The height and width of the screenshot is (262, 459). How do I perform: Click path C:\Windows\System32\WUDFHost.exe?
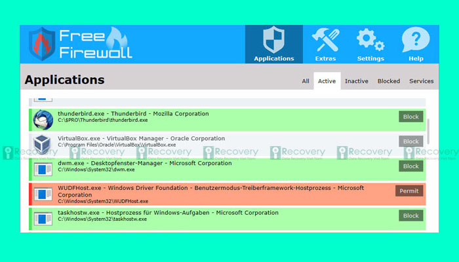click(x=103, y=201)
